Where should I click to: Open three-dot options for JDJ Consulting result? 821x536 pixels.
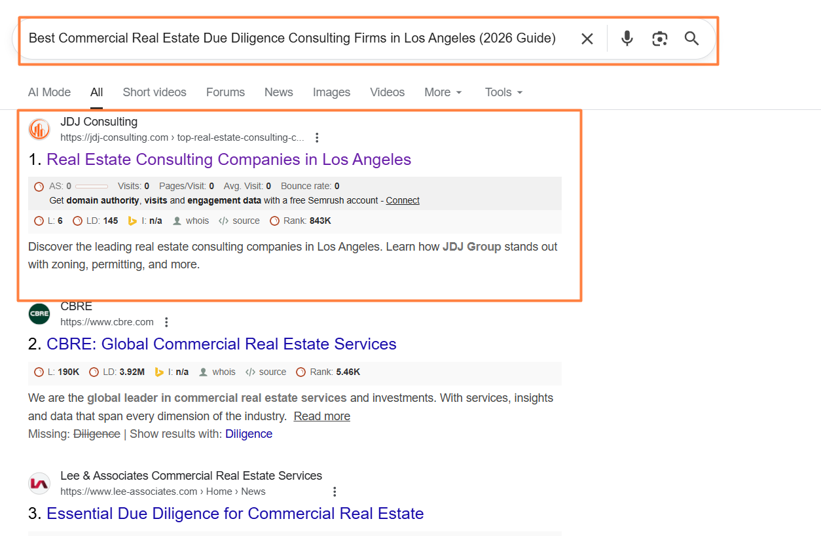click(317, 137)
